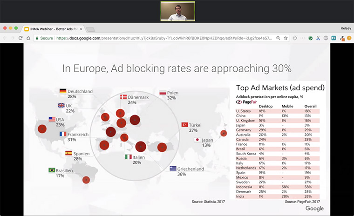Click the USA flag icon
The height and width of the screenshot is (216, 354).
coord(52,119)
